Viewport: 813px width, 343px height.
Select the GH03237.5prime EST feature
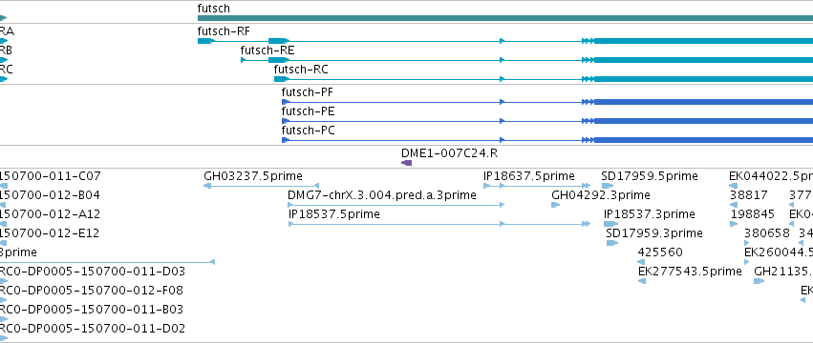(262, 186)
